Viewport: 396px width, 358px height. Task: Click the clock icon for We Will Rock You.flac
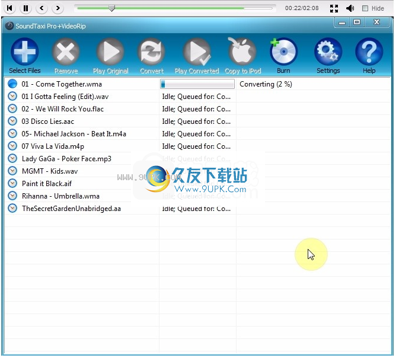(x=12, y=108)
